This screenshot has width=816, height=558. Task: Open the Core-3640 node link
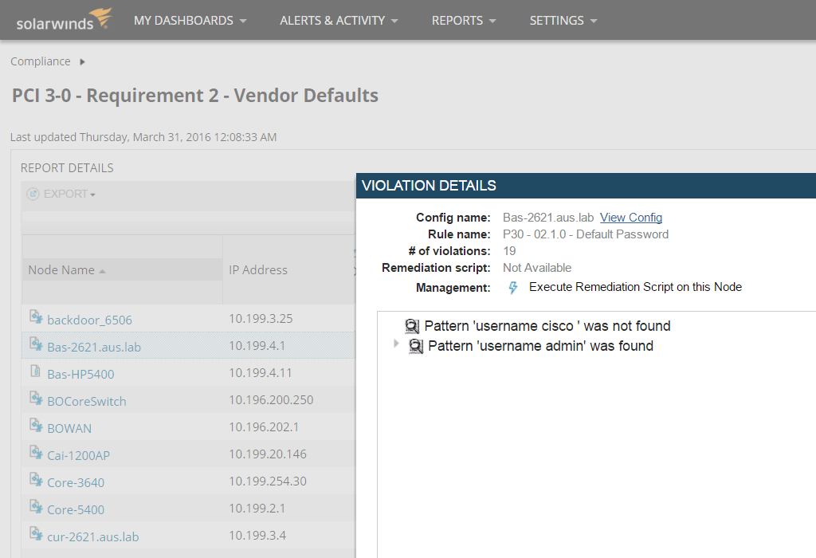click(76, 482)
